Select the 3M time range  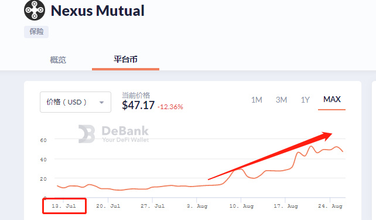coord(281,100)
